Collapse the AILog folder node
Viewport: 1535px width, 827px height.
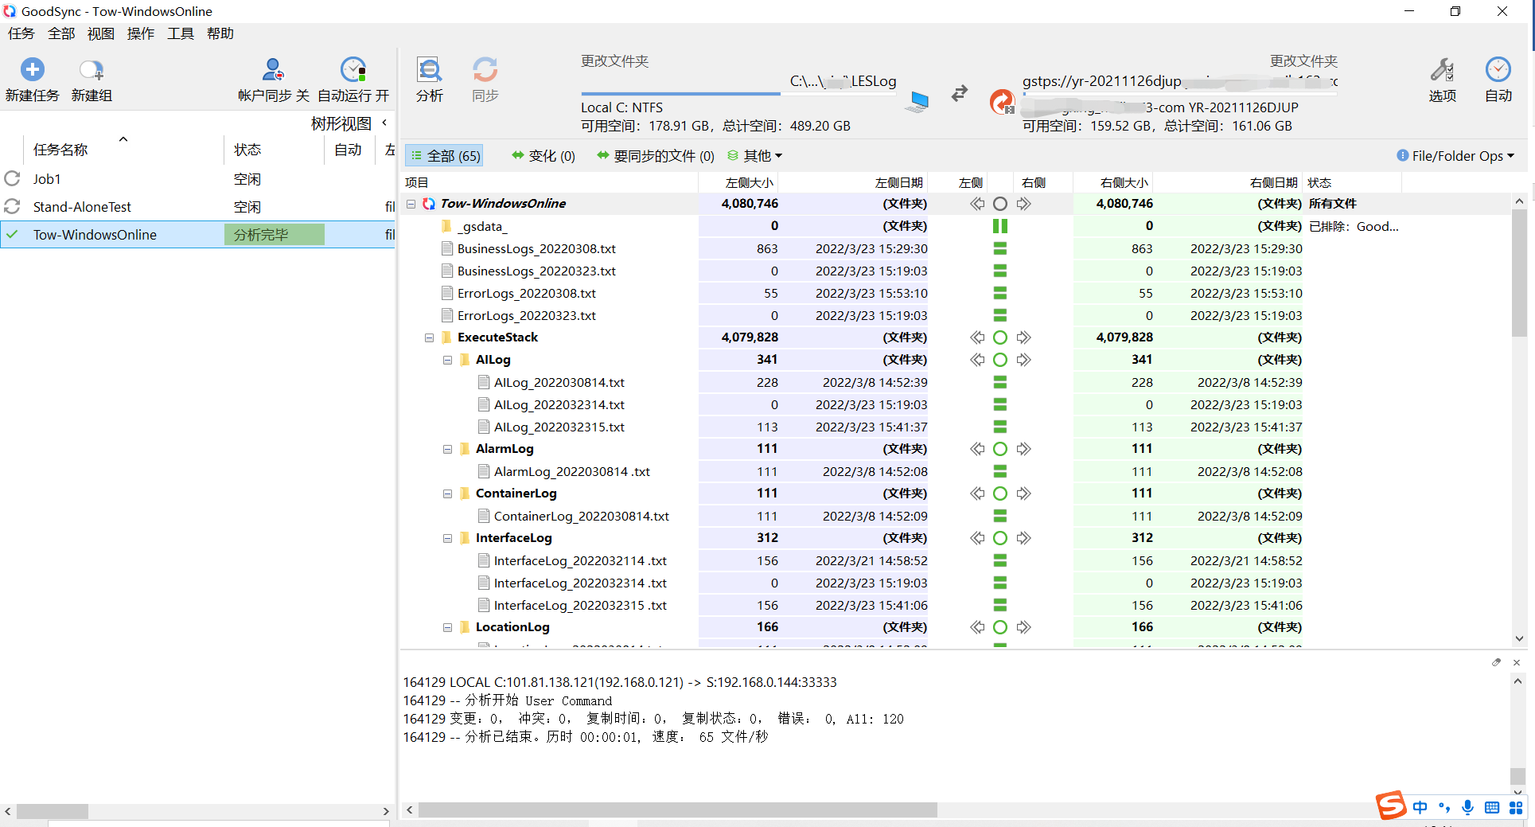pyautogui.click(x=447, y=360)
